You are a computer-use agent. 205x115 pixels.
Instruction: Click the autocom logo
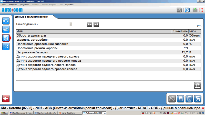pyautogui.click(x=12, y=10)
